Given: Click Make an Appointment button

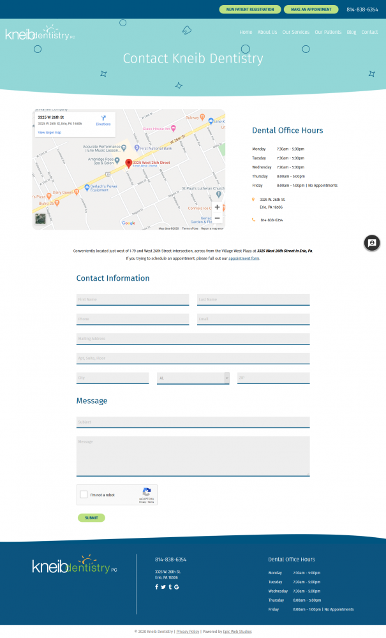Looking at the screenshot, I should [x=311, y=10].
